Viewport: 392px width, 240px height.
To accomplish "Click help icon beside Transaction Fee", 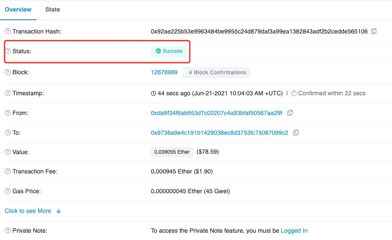I will coord(8,171).
